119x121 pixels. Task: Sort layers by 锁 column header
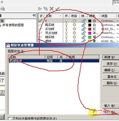tap(84, 16)
